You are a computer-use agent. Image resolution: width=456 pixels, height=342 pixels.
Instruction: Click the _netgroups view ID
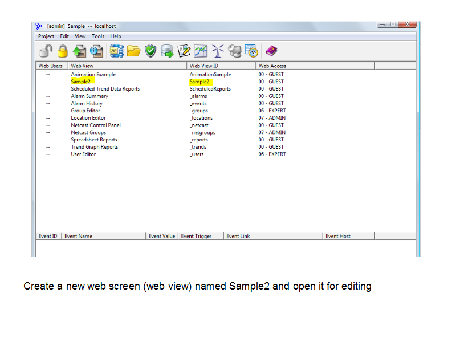pyautogui.click(x=202, y=133)
